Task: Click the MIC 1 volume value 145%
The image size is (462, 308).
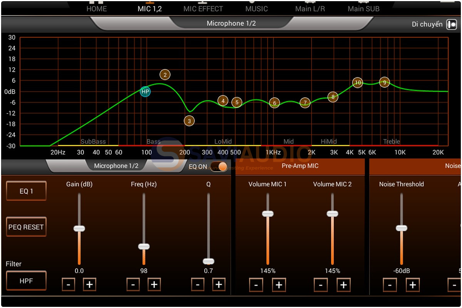Action: click(268, 271)
